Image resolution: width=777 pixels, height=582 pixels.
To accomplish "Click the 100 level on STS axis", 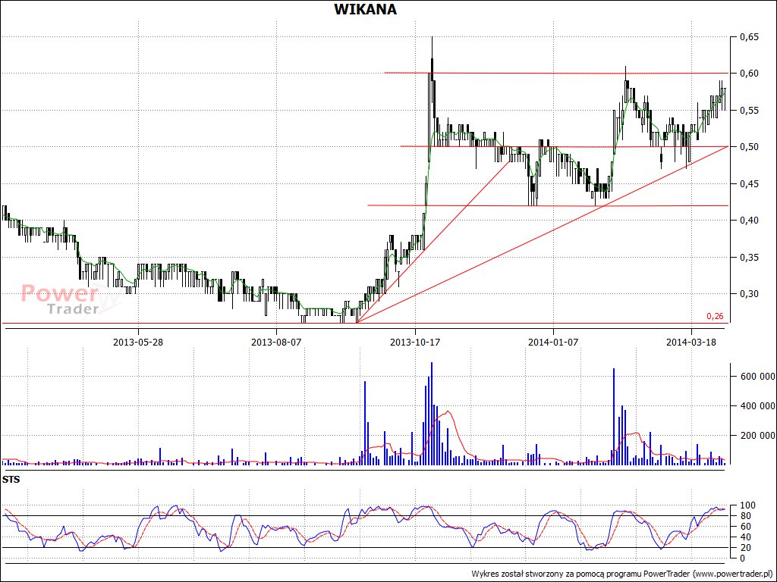I will (746, 505).
